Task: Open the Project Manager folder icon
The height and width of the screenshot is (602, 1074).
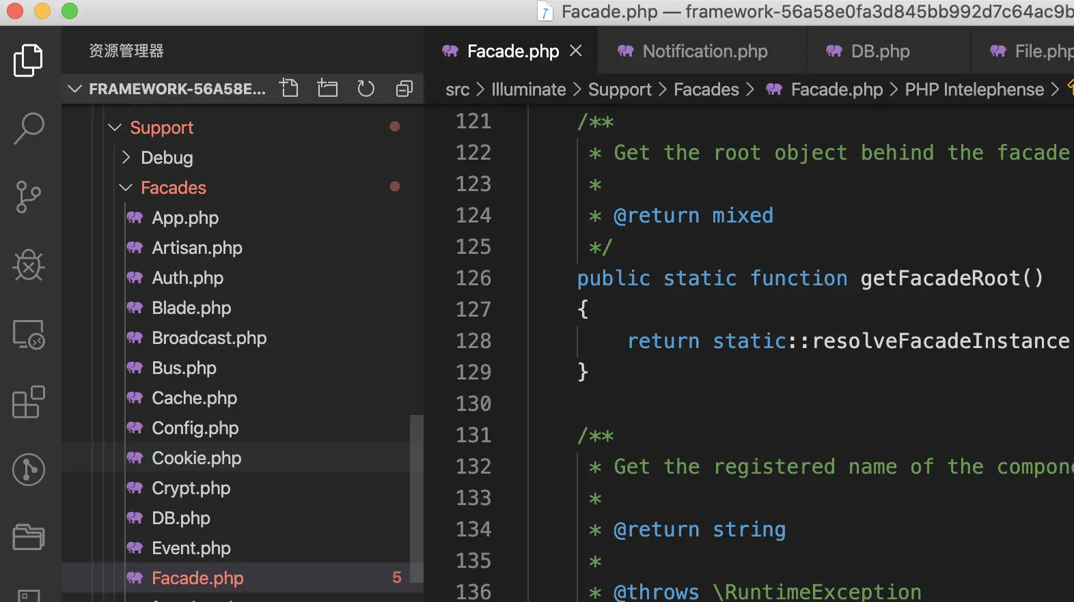Action: tap(29, 537)
